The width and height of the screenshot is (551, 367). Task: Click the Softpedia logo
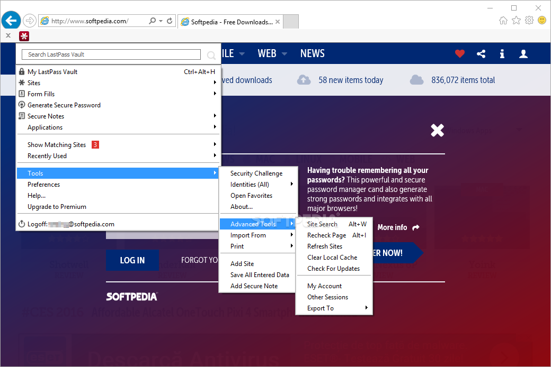pyautogui.click(x=132, y=297)
